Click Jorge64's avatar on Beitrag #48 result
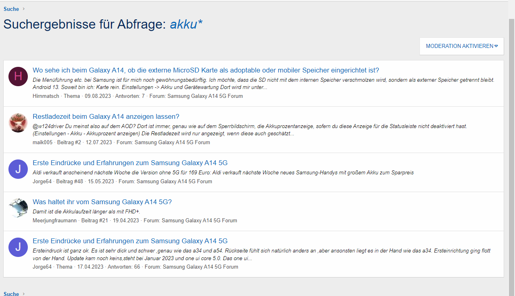Screen dimensions: 515x296 [18, 169]
